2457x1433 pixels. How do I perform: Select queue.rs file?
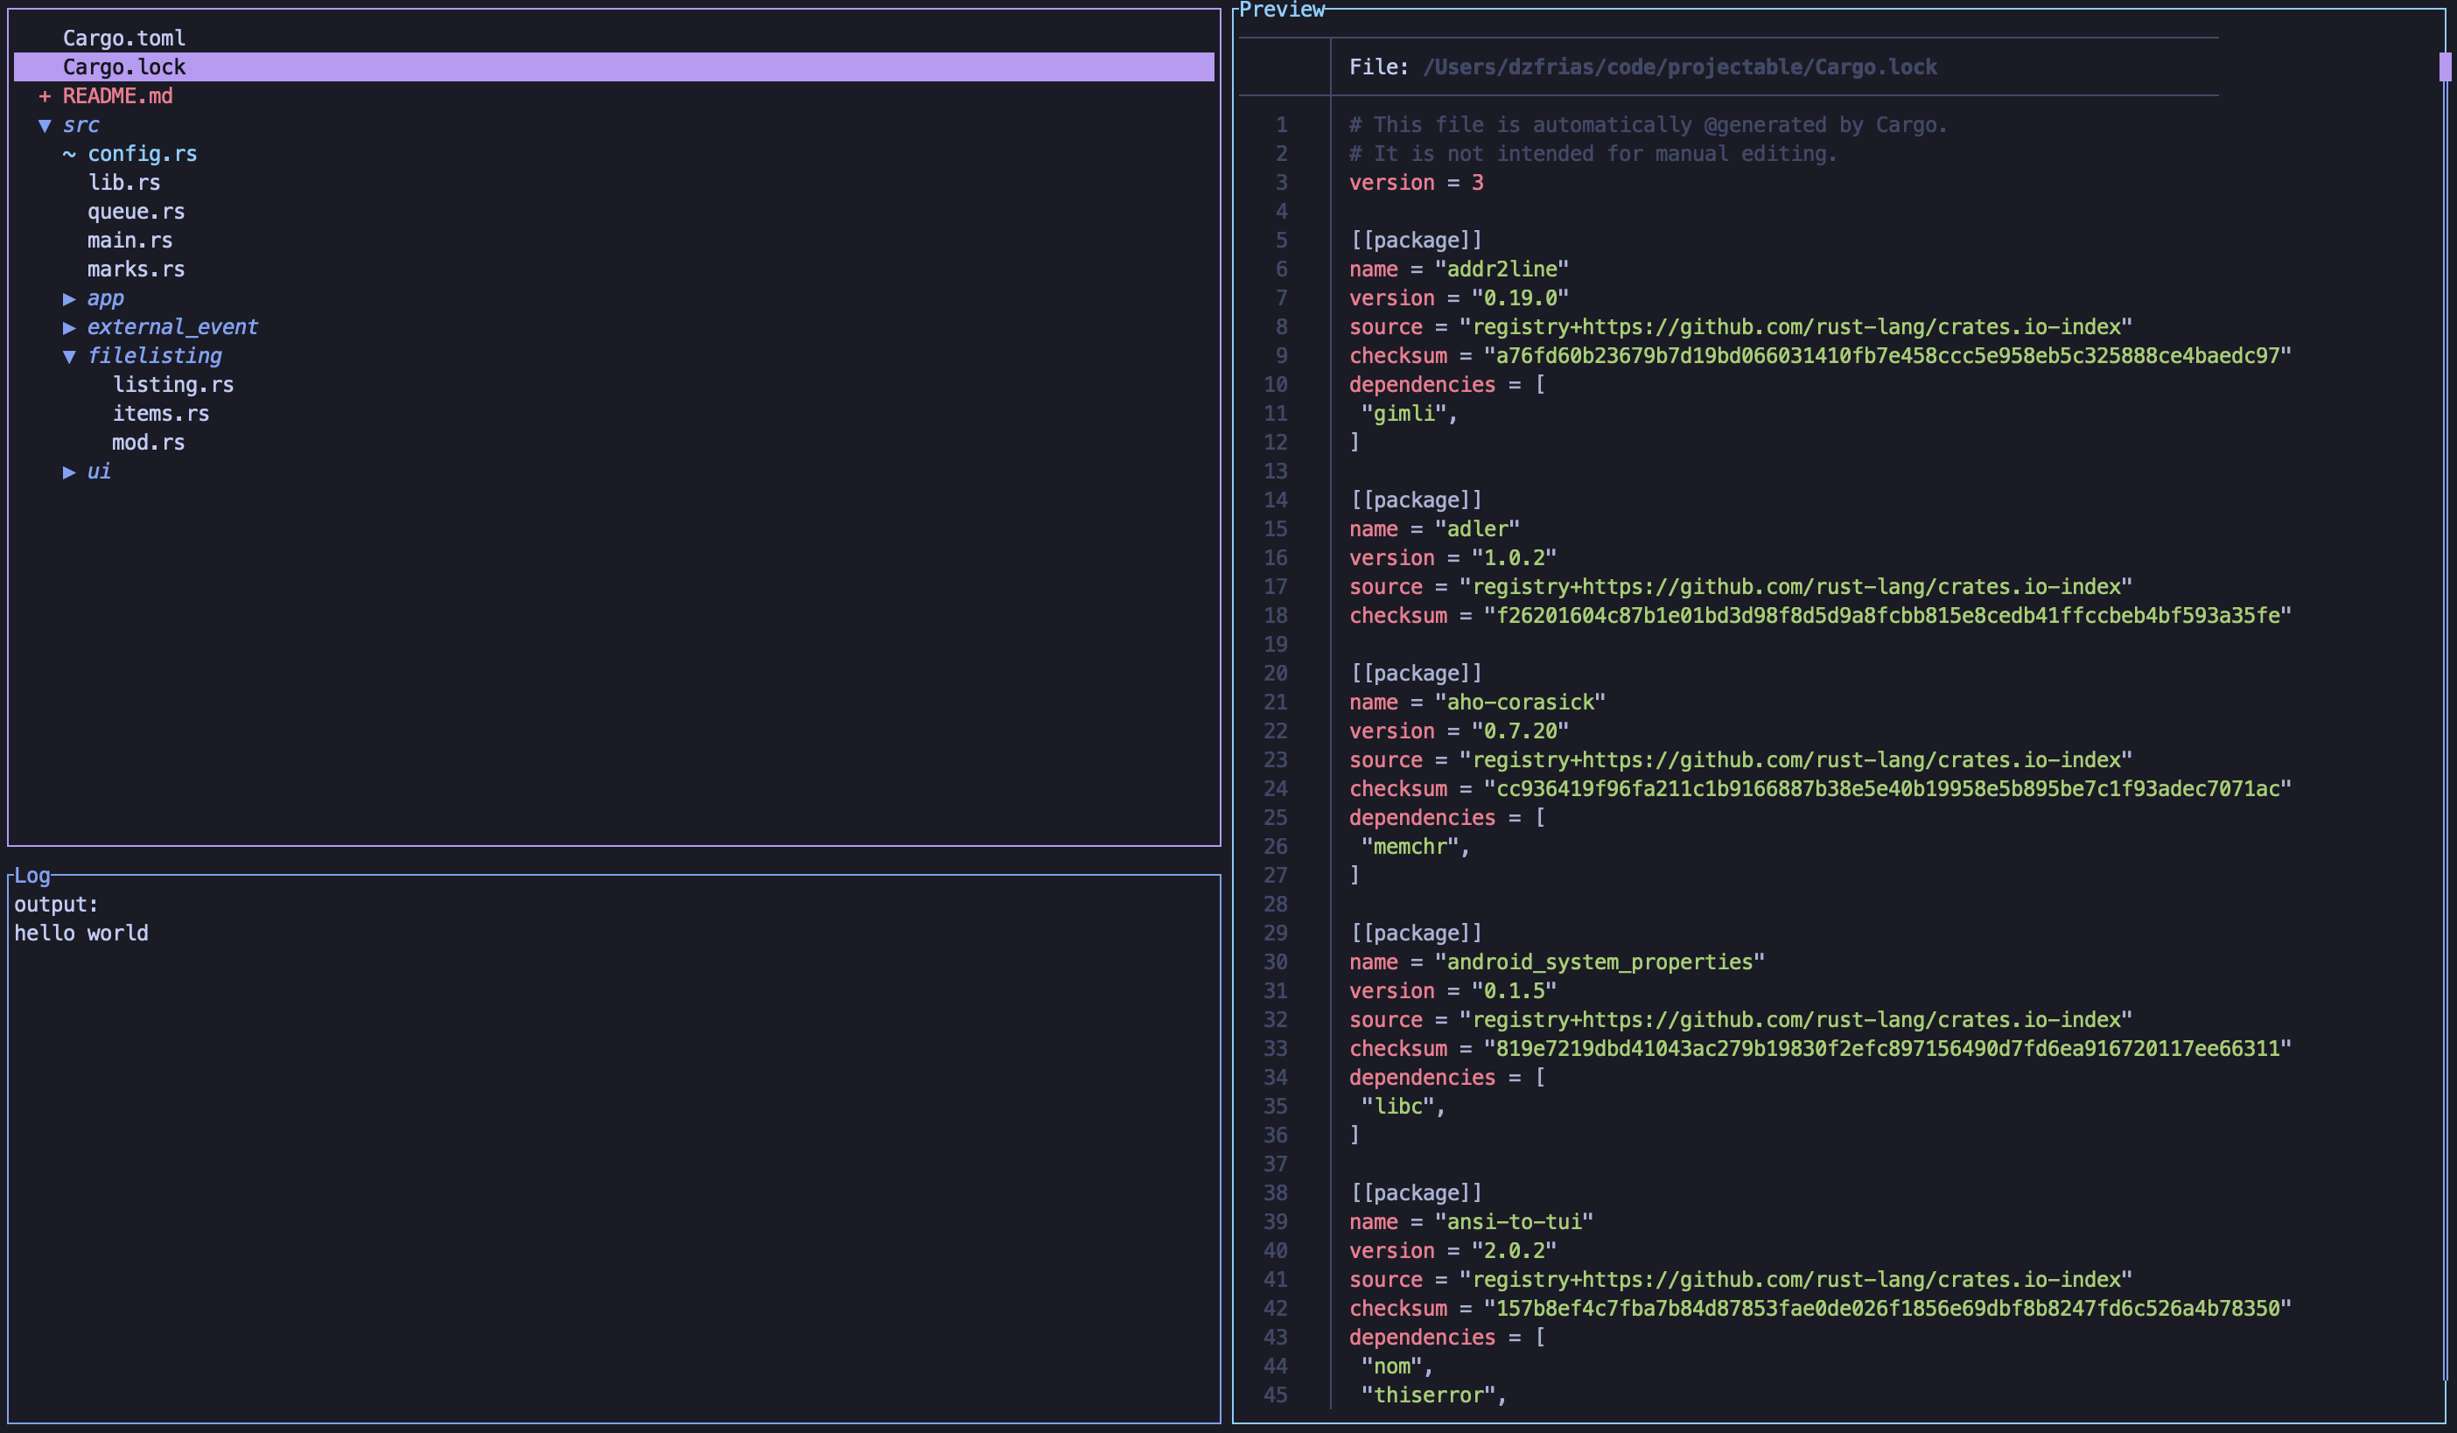(136, 212)
